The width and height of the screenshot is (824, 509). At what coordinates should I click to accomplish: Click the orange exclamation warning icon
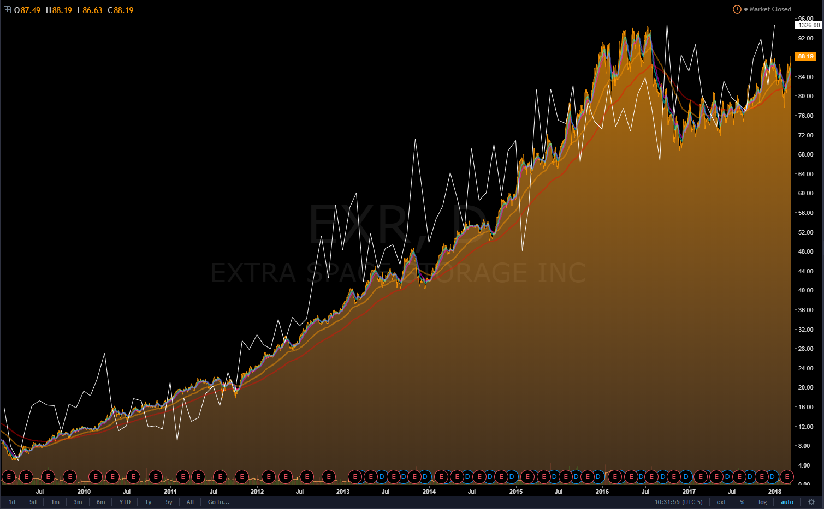(x=737, y=9)
